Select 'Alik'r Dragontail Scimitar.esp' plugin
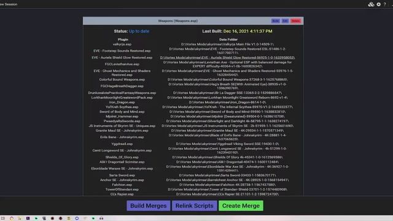 tap(122, 162)
